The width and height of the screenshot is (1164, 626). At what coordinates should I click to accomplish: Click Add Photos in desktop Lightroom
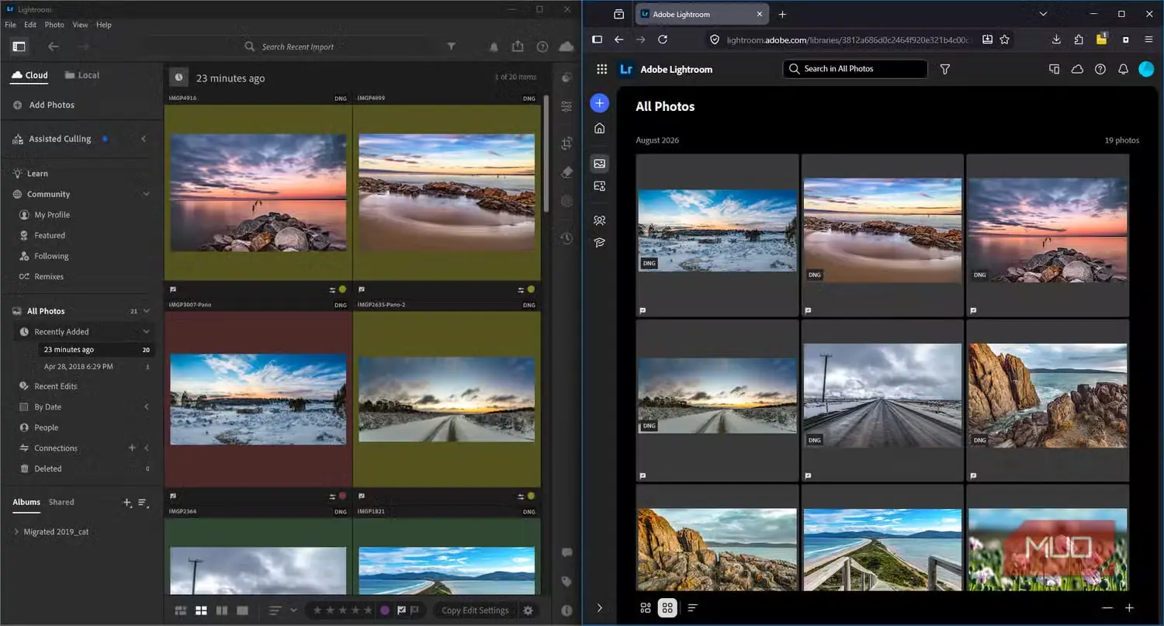[44, 105]
